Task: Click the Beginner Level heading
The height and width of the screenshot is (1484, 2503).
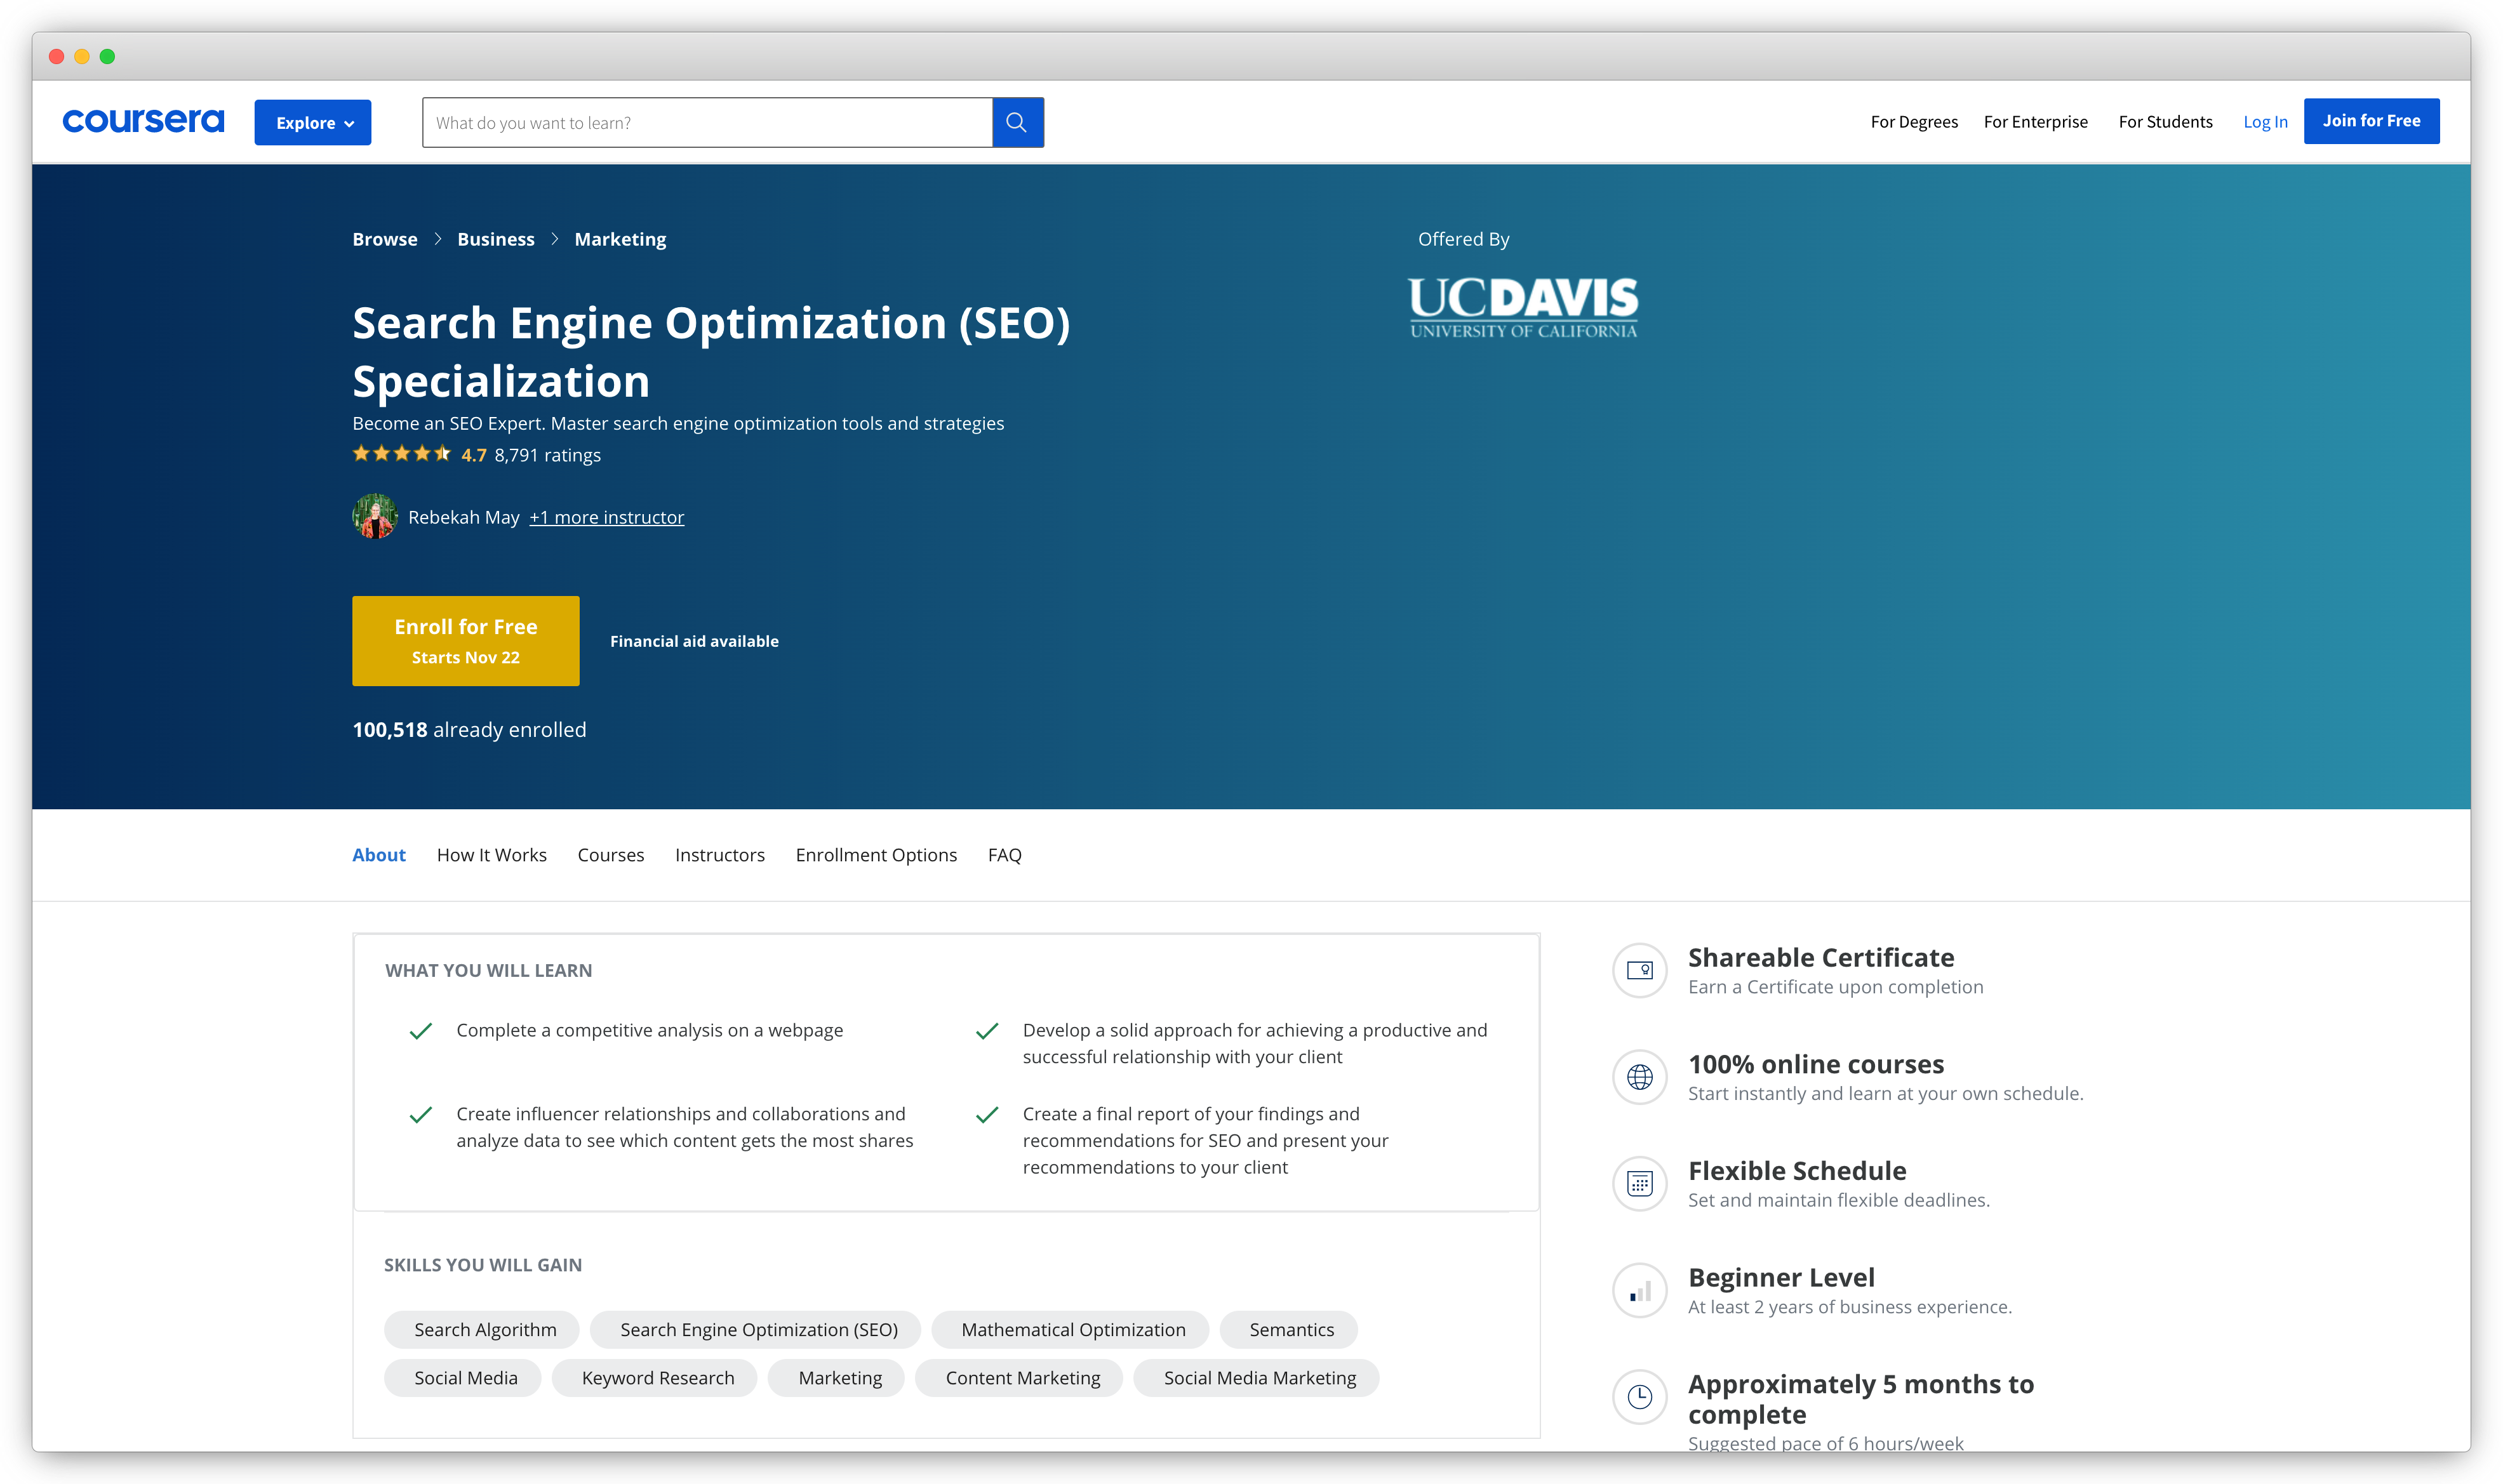Action: pos(1780,1277)
